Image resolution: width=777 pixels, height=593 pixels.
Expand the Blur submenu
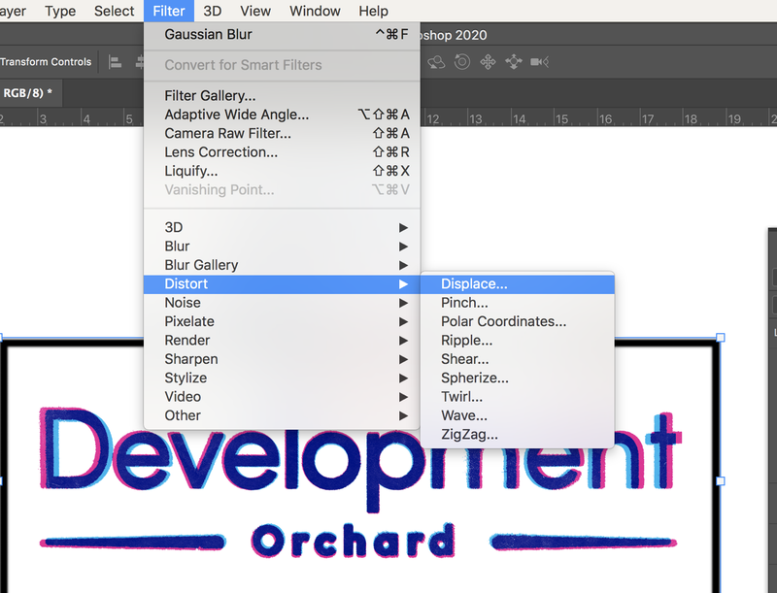coord(282,246)
